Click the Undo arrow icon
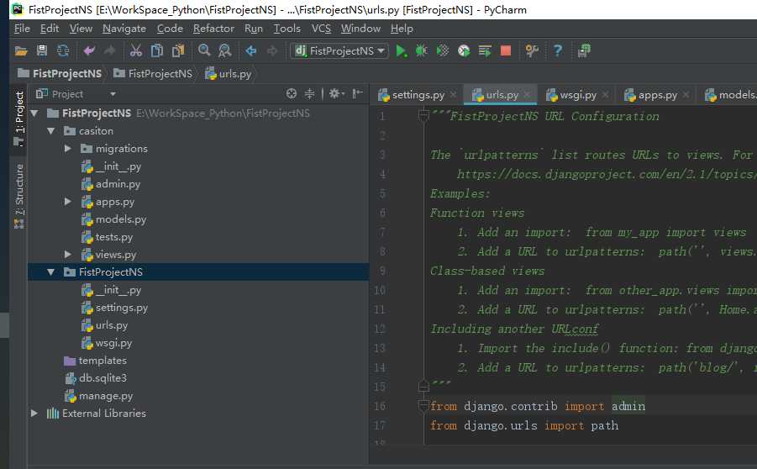 (89, 50)
